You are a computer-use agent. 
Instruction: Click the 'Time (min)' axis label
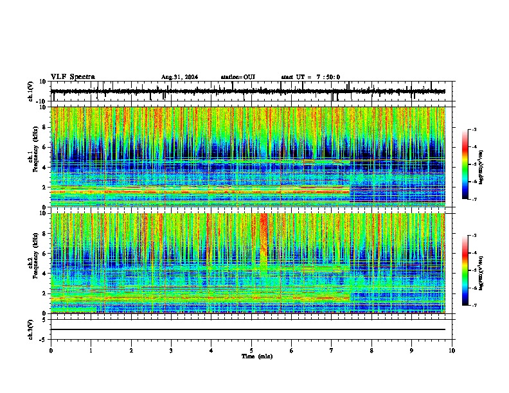257,356
